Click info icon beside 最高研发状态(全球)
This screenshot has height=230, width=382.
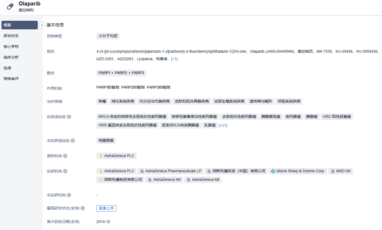tap(83, 208)
